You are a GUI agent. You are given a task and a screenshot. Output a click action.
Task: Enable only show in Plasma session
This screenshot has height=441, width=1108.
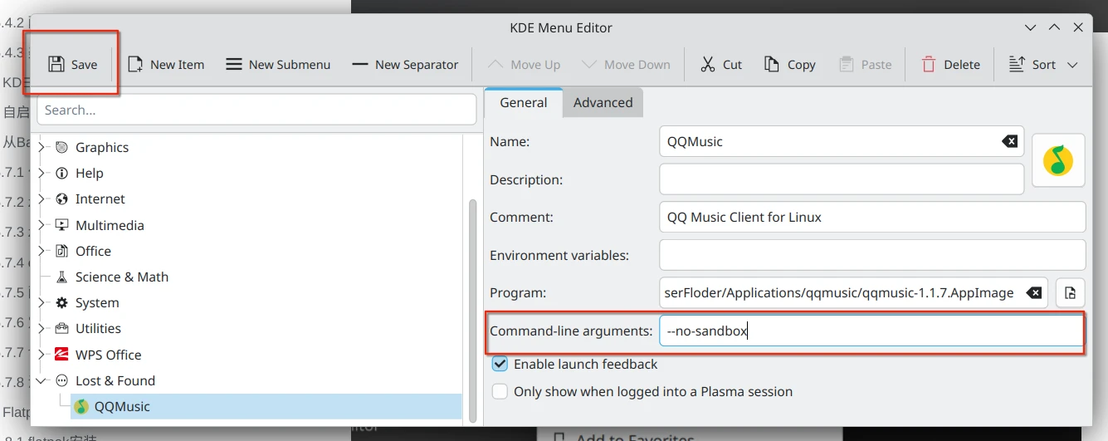tap(500, 391)
